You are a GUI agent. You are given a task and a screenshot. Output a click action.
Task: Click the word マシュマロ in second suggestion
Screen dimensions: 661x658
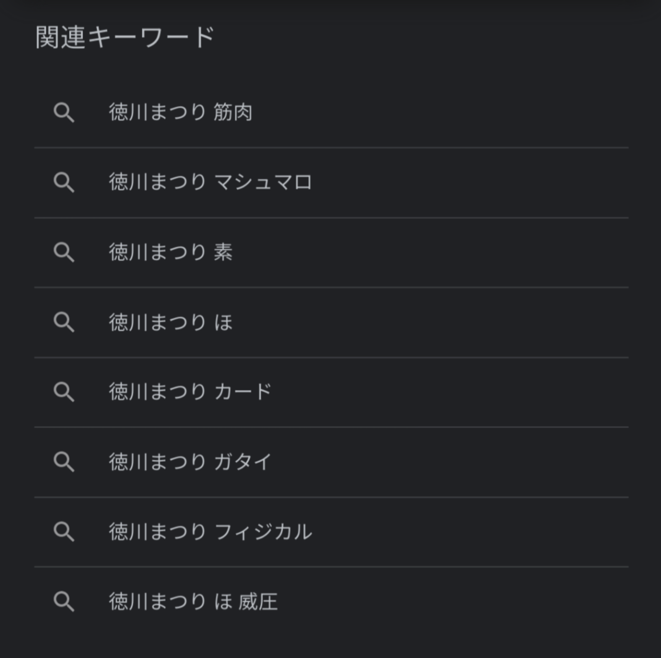tap(263, 182)
